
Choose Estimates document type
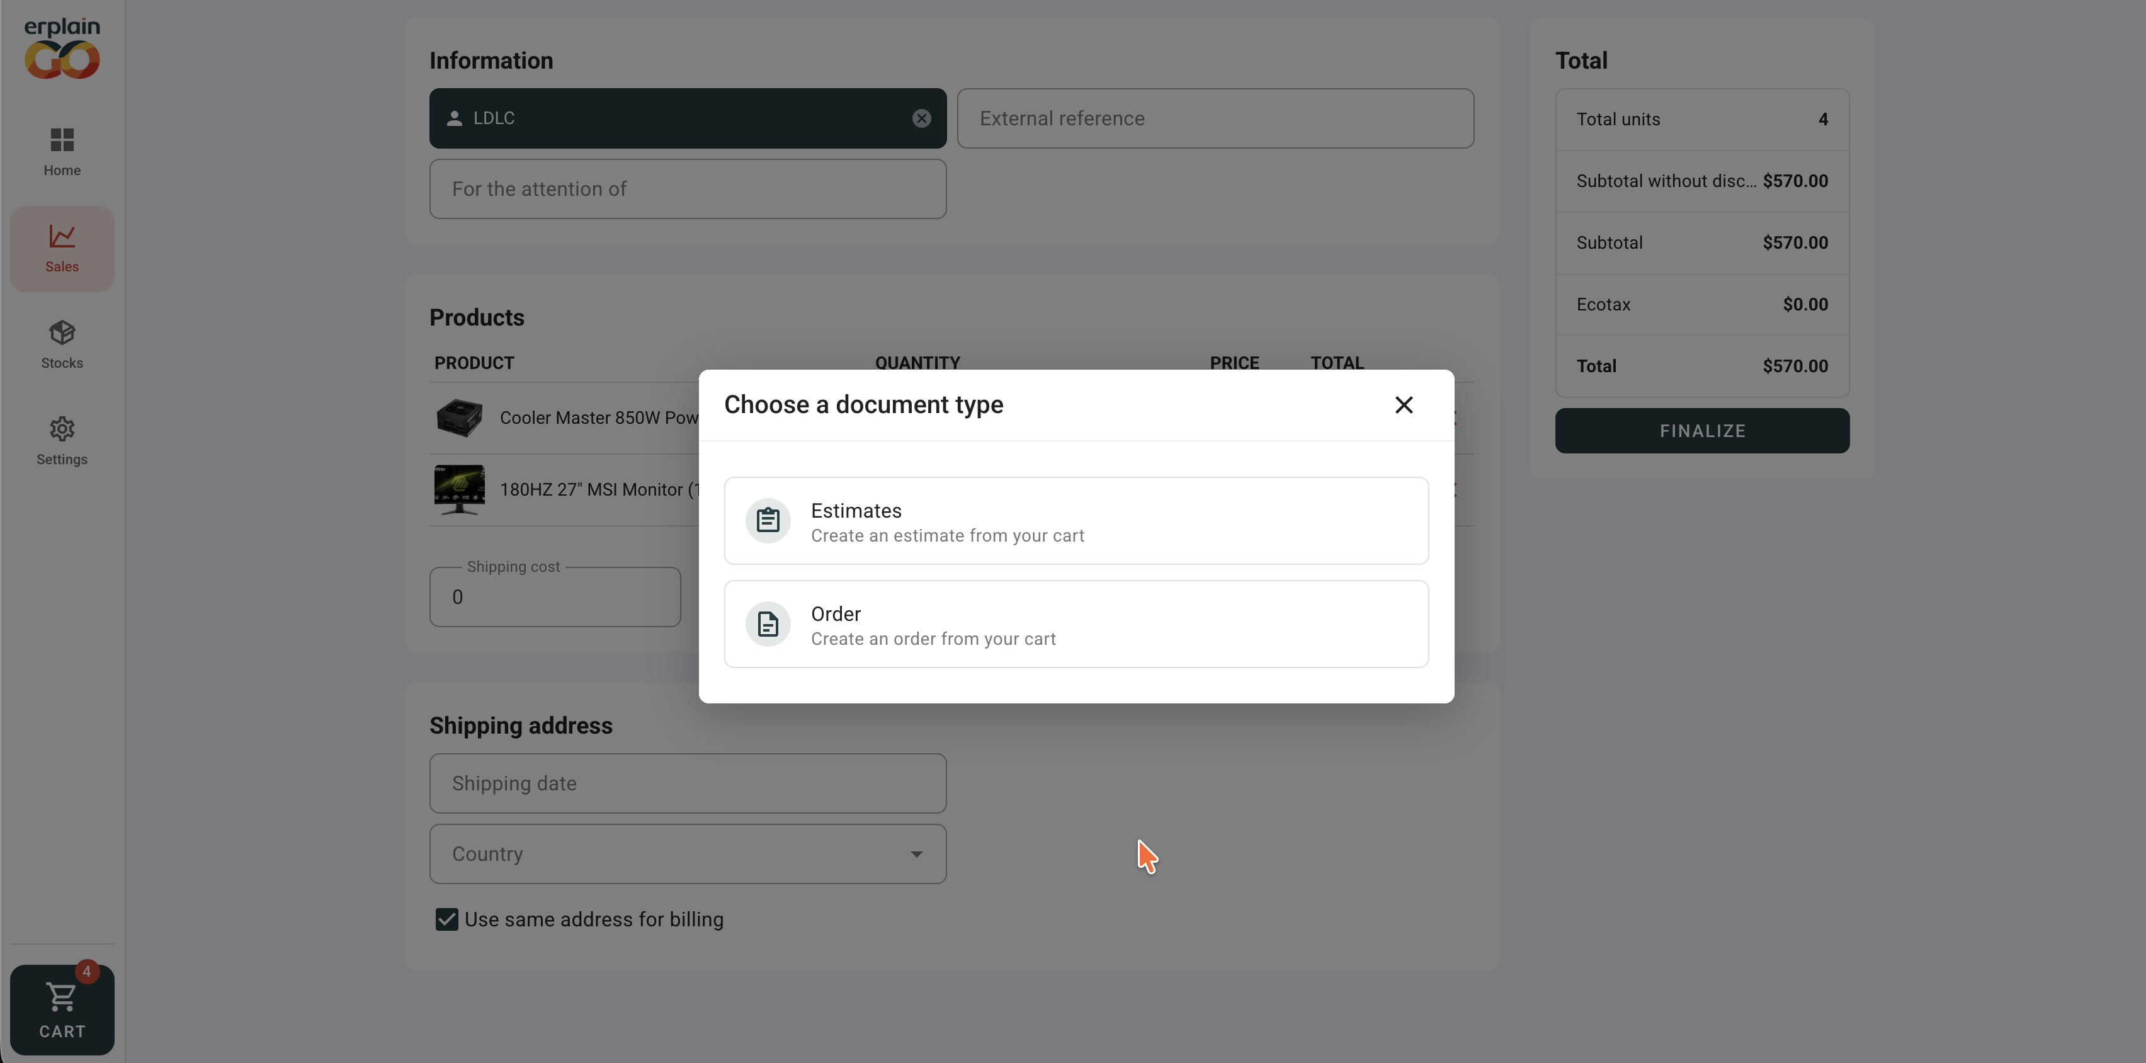tap(1076, 521)
